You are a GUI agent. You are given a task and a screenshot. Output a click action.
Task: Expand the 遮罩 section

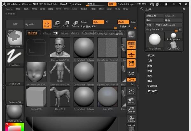point(150,81)
